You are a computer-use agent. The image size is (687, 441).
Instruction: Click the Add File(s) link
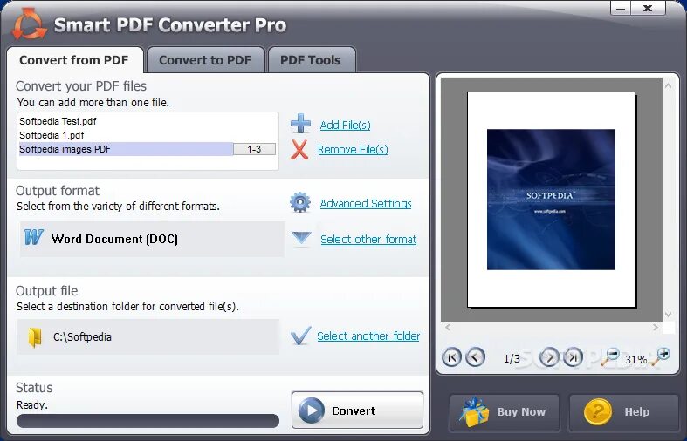pyautogui.click(x=346, y=126)
